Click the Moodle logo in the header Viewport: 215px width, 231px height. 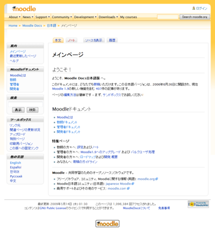pos(24,9)
